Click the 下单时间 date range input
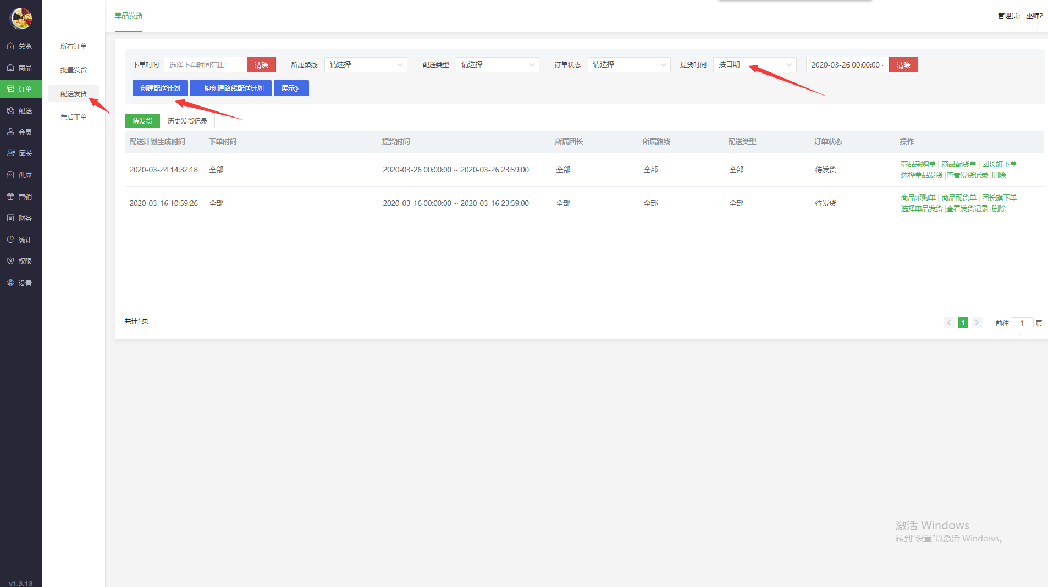This screenshot has width=1048, height=587. click(205, 65)
